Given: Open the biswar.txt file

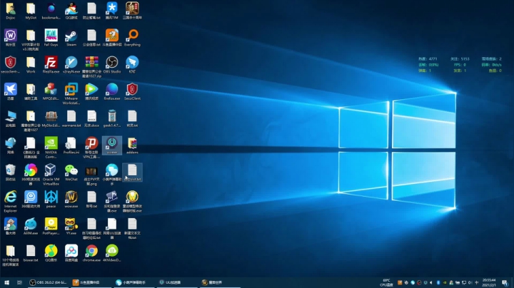Looking at the screenshot, I should click(31, 253).
